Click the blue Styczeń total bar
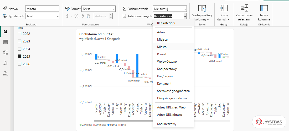Image resolution: width=289 pixels, height=131 pixels. [96, 57]
